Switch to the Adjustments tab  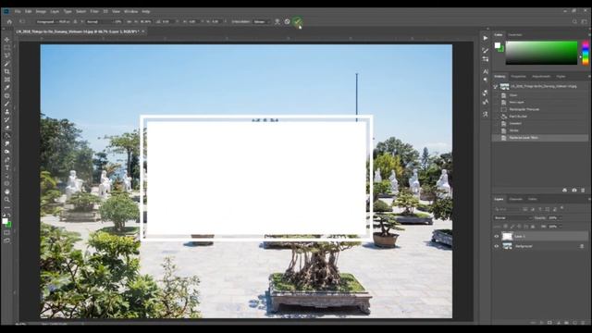coord(541,77)
